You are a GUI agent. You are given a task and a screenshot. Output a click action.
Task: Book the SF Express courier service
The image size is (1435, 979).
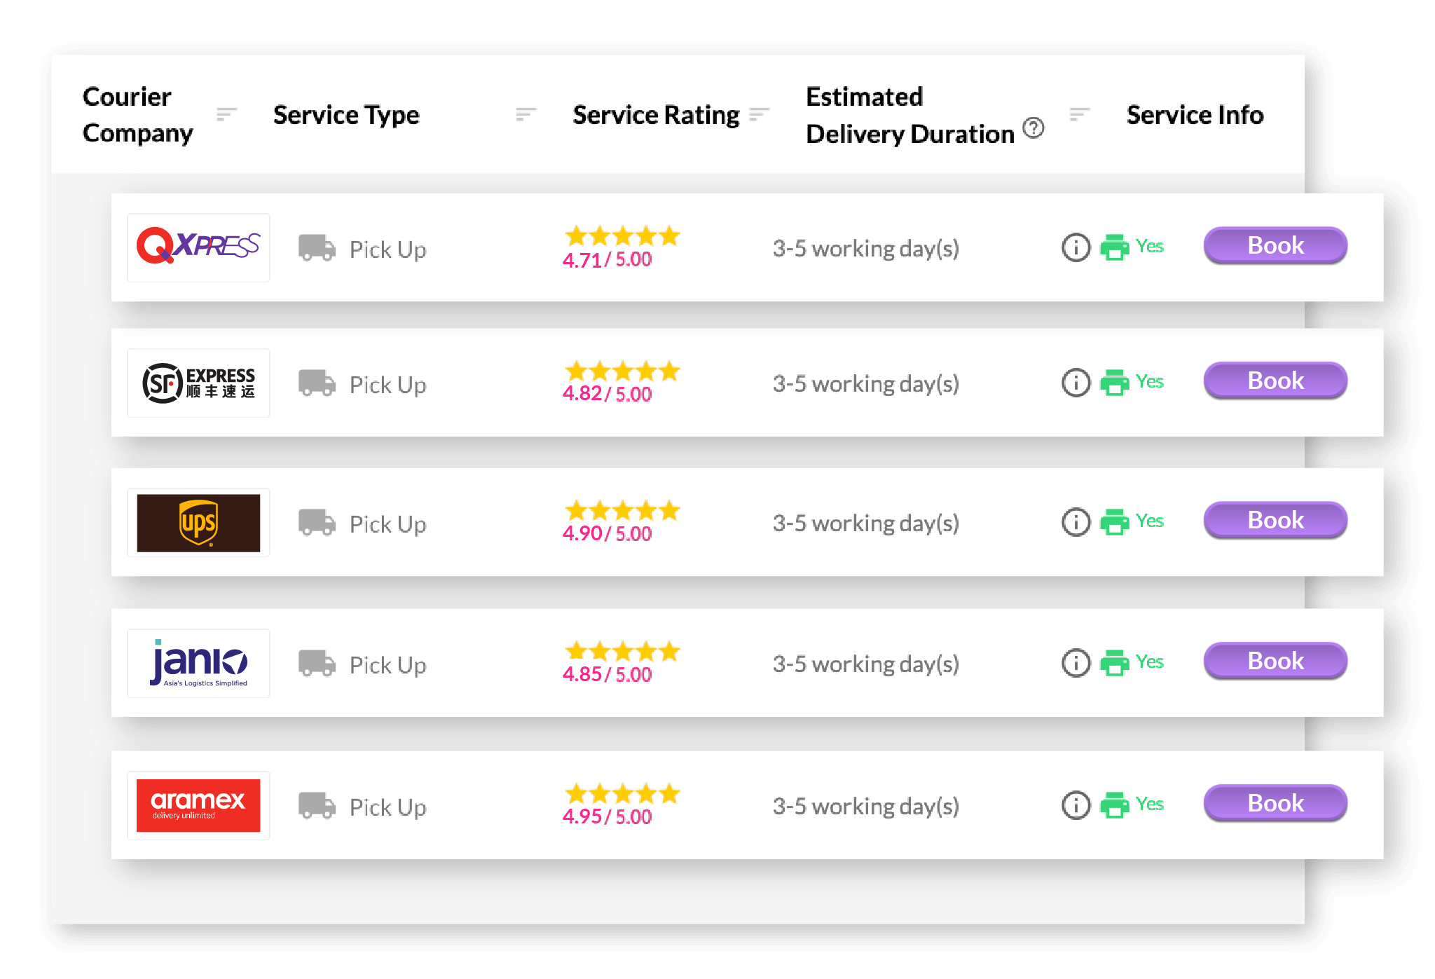(x=1275, y=381)
